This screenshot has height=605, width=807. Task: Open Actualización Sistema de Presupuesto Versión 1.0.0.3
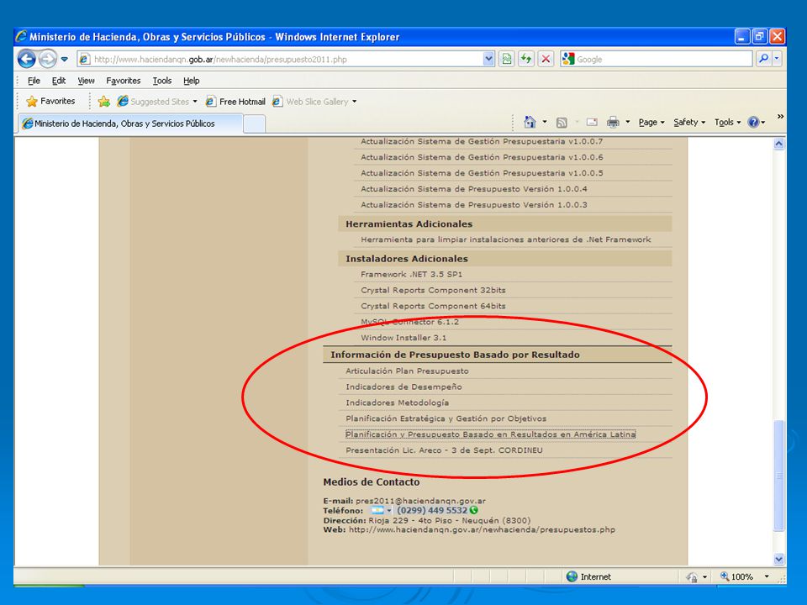click(473, 205)
